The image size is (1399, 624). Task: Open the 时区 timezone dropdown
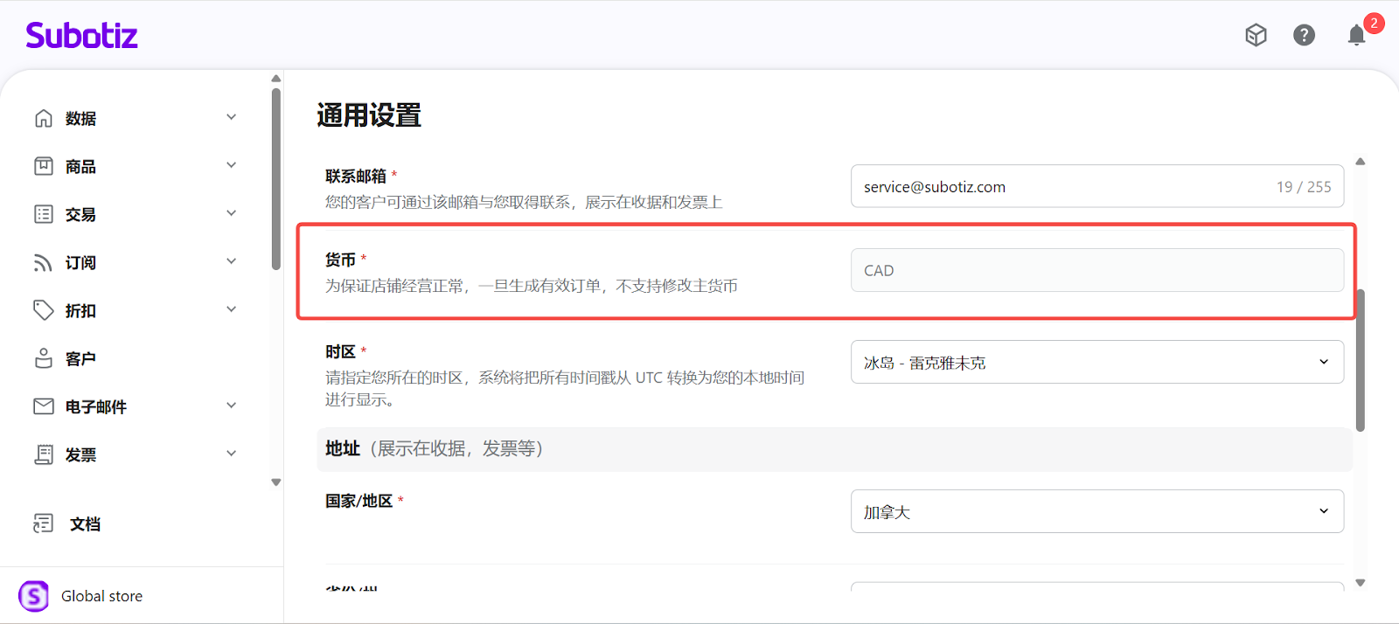(1096, 362)
